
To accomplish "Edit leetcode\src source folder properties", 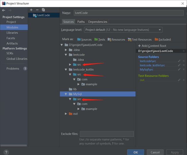I will 179,61.
